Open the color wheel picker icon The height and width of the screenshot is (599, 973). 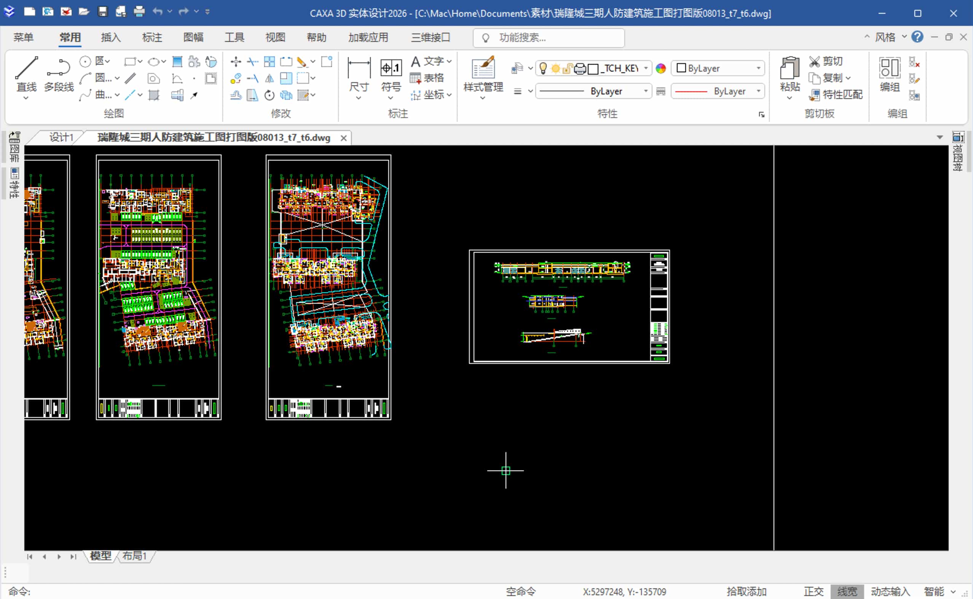click(661, 69)
